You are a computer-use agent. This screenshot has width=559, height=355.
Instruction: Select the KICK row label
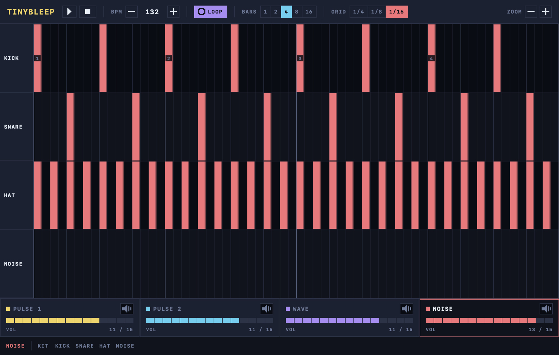pyautogui.click(x=12, y=58)
